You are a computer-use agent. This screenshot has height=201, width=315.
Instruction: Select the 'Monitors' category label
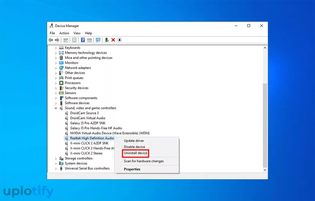[71, 63]
